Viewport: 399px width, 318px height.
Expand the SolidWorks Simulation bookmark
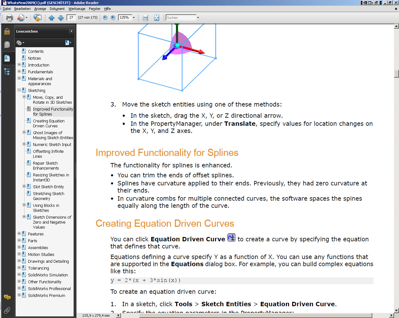[19, 275]
